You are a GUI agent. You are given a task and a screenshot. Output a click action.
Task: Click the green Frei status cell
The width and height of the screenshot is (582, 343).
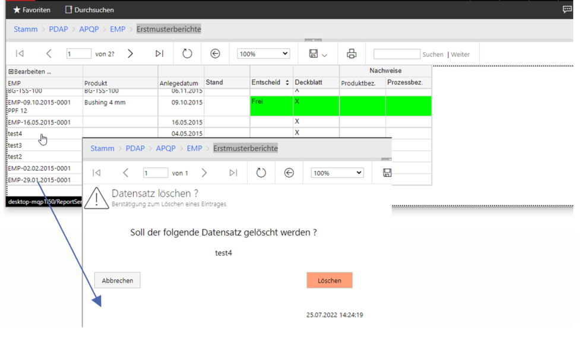point(271,106)
